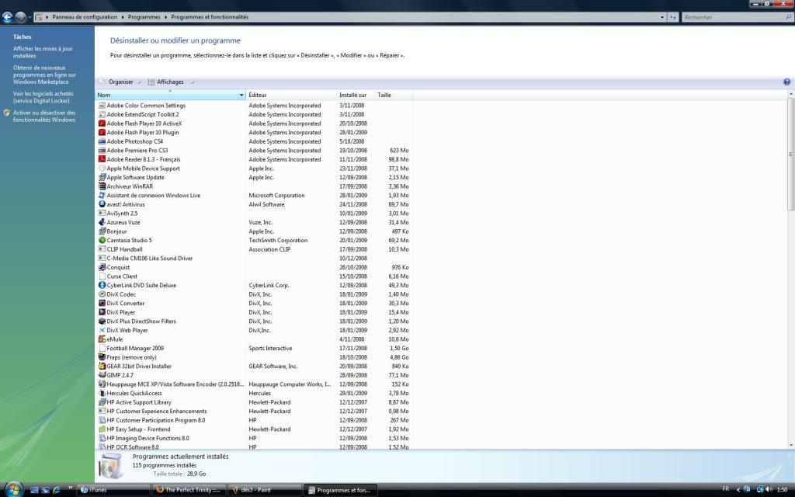Click the Adobe Flash Player 10 ActiveX icon
The width and height of the screenshot is (795, 497).
pos(102,123)
